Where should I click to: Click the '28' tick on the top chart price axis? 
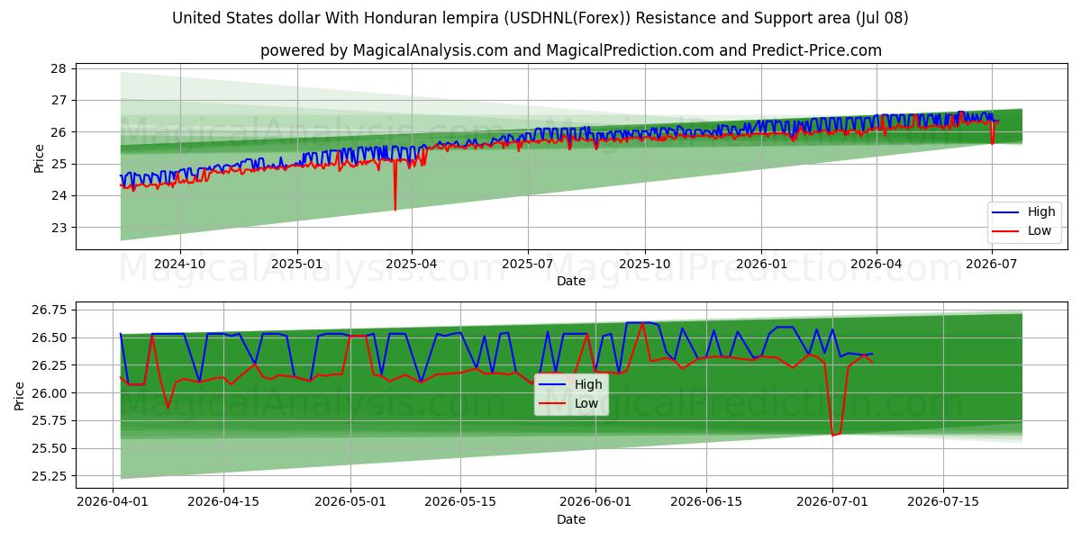59,68
